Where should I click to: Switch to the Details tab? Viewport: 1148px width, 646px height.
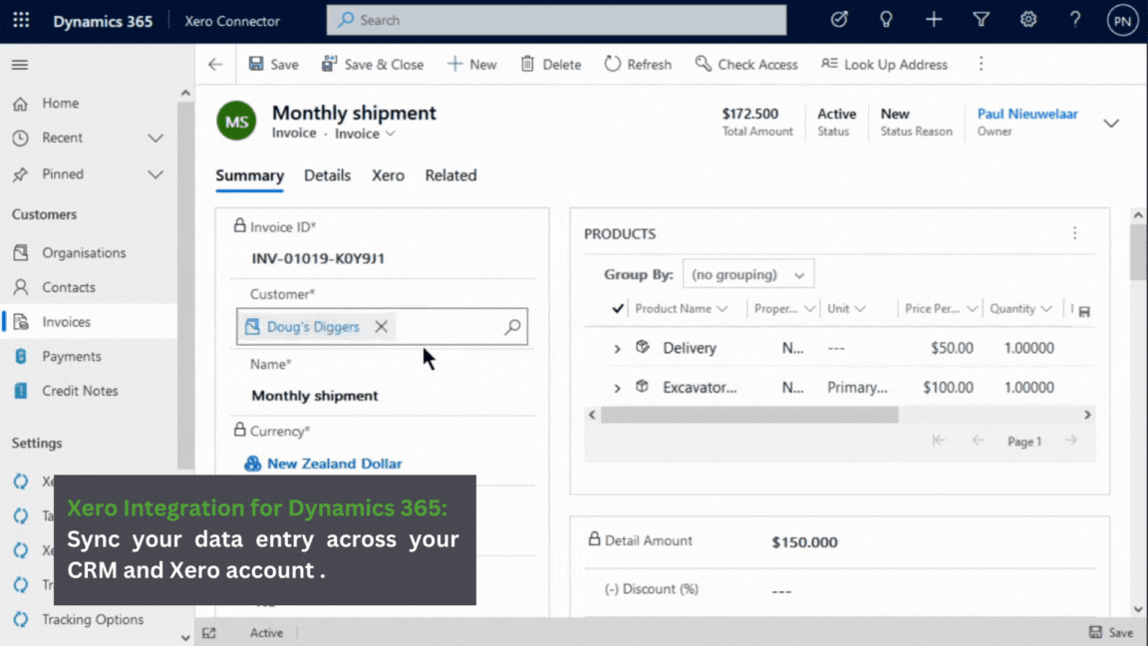click(327, 175)
